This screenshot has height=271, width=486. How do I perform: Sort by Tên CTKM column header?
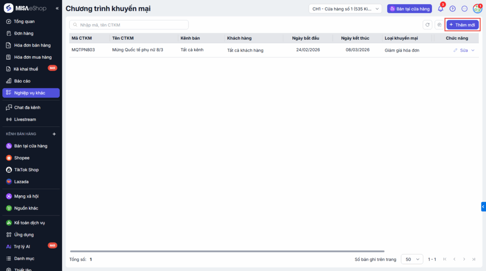123,38
